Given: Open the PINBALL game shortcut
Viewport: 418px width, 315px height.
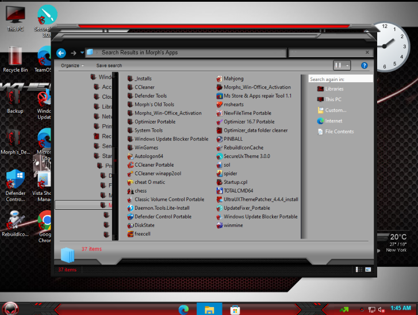Looking at the screenshot, I should (229, 139).
